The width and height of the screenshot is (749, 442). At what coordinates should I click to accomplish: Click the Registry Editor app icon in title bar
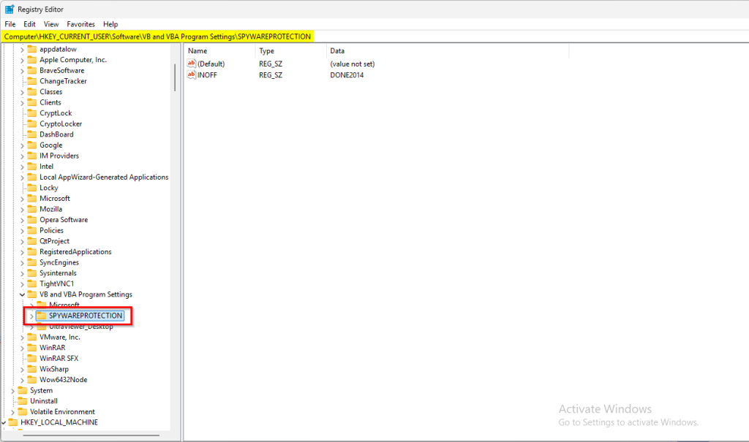[x=10, y=9]
